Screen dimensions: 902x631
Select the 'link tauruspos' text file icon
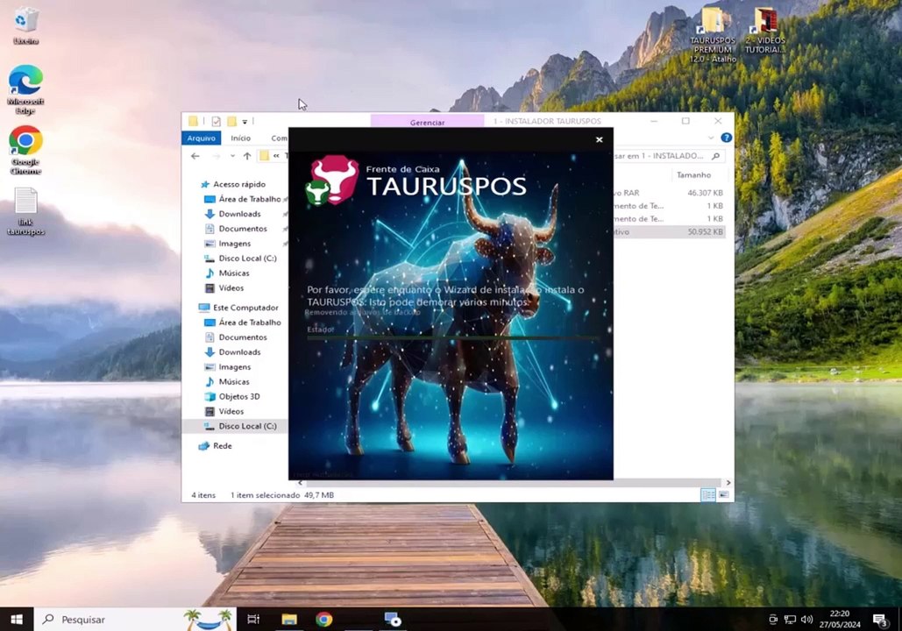pos(25,211)
